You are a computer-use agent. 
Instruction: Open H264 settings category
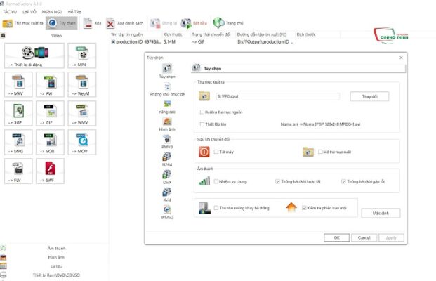click(167, 159)
